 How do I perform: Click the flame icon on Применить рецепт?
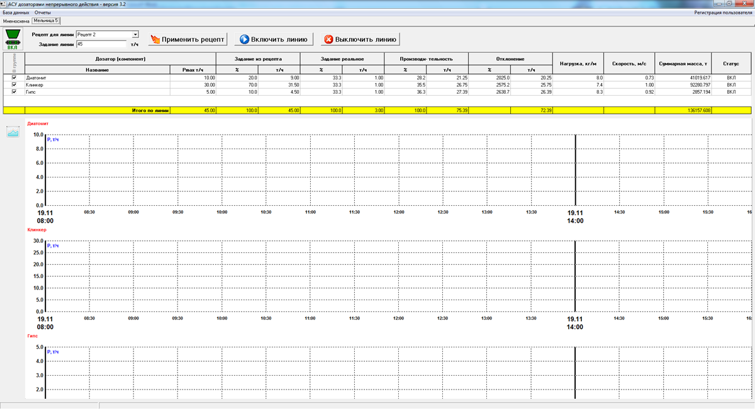[155, 40]
